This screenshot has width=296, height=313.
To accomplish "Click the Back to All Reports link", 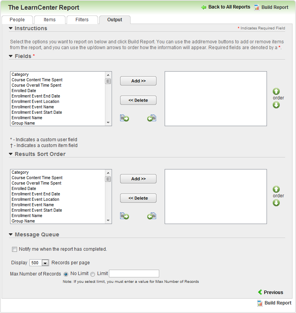I will coord(229,7).
